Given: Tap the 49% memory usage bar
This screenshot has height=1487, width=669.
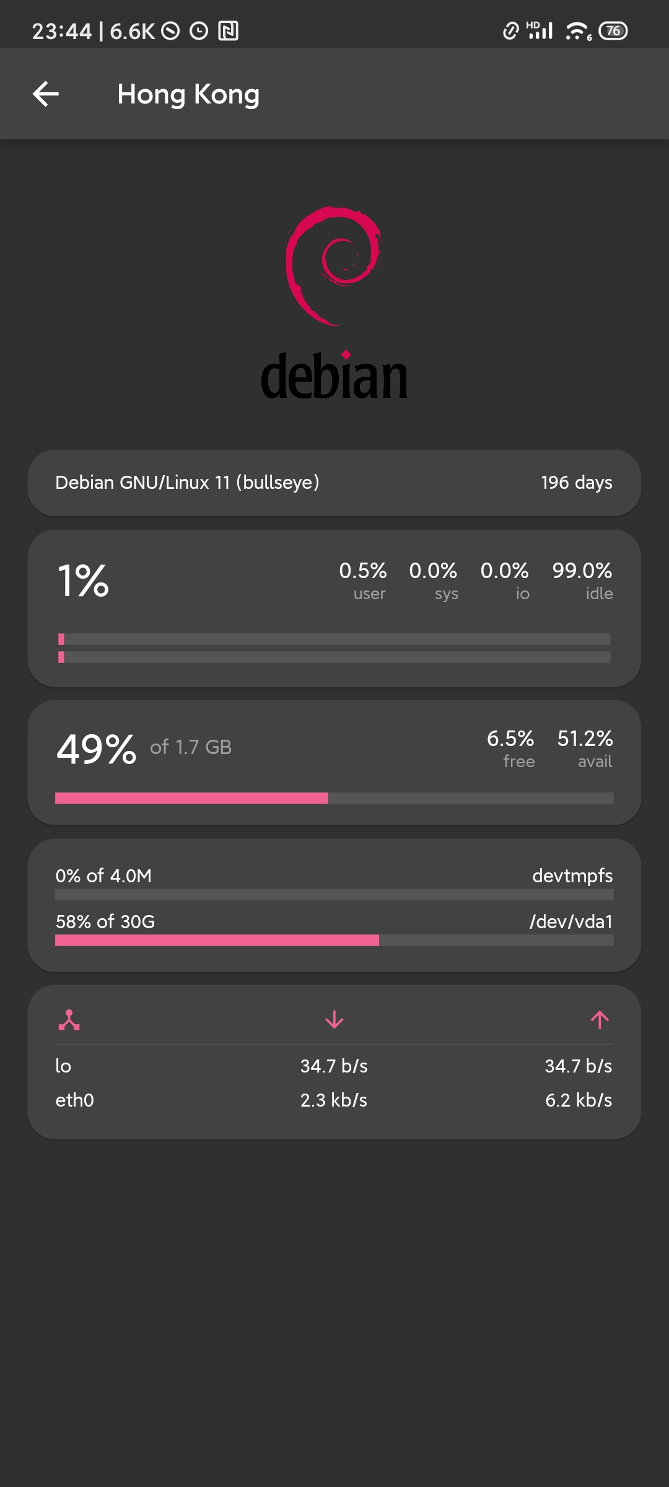Looking at the screenshot, I should tap(334, 798).
